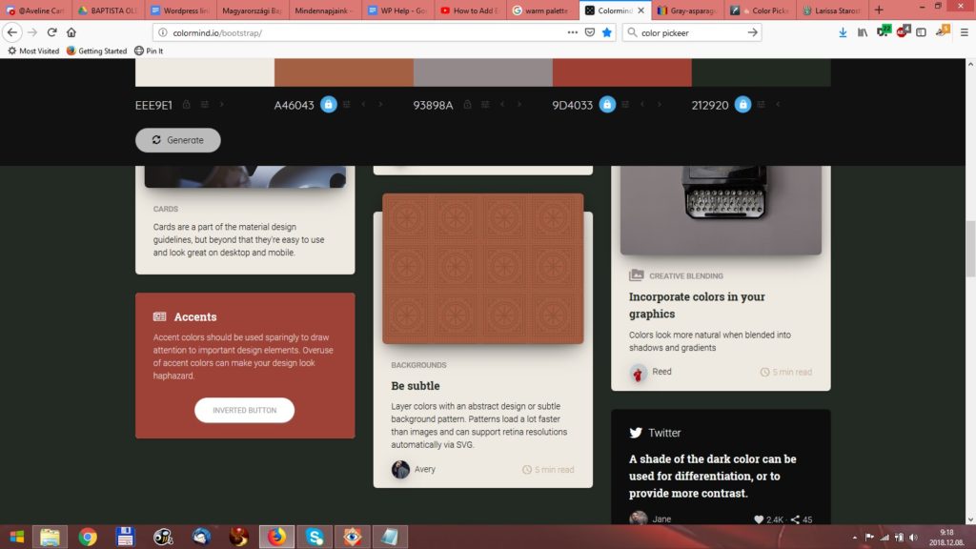Select the A46043 brown color swatch
Image resolution: width=976 pixels, height=549 pixels.
click(x=343, y=72)
